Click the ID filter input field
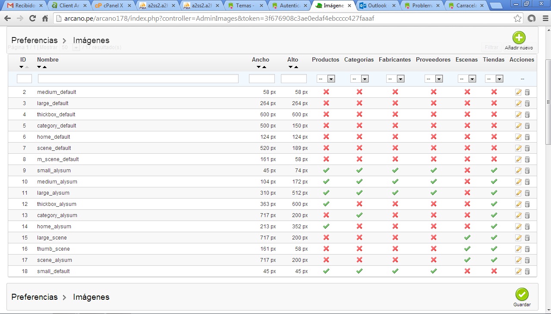Screen dimensions: 551x314 pyautogui.click(x=24, y=79)
